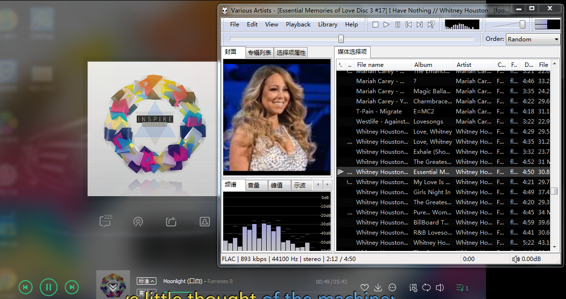The width and height of the screenshot is (566, 299).
Task: Click the INSPIRE album cover artwork
Action: tap(153, 128)
